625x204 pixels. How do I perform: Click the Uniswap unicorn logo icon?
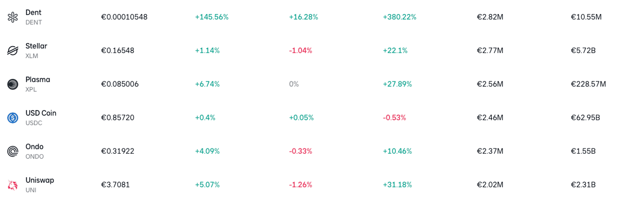12,185
